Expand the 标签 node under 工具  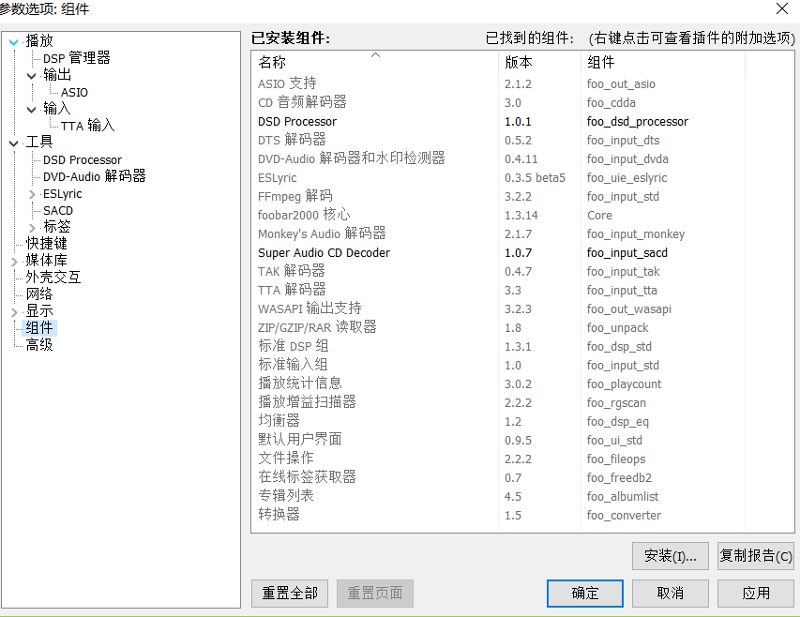(x=32, y=227)
